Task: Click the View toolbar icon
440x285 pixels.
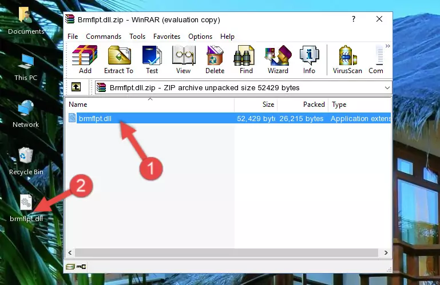Action: coord(184,60)
